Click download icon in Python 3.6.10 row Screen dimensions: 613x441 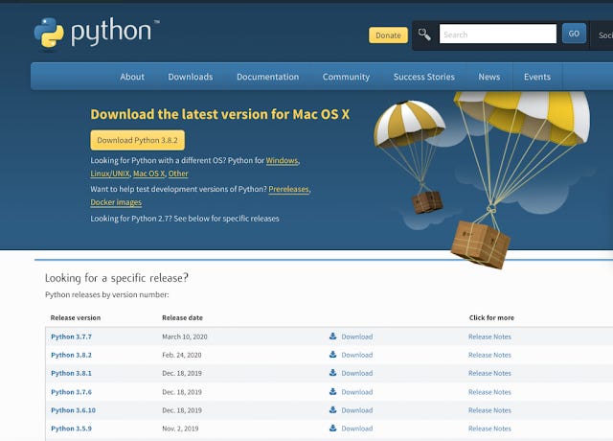(332, 409)
